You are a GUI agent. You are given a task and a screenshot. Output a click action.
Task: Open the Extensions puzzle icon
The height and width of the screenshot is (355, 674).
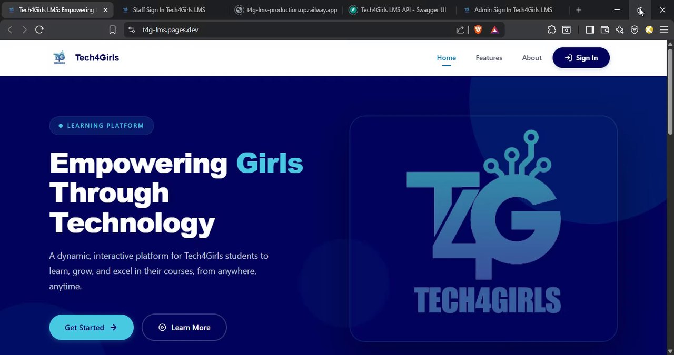pyautogui.click(x=552, y=30)
